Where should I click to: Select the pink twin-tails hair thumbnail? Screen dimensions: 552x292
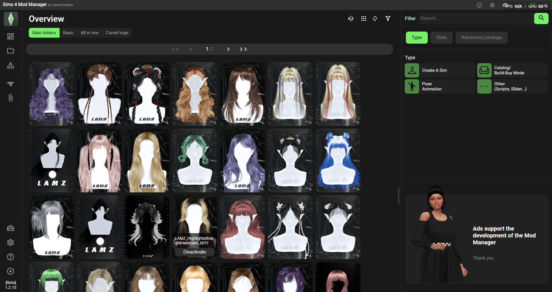pos(99,160)
